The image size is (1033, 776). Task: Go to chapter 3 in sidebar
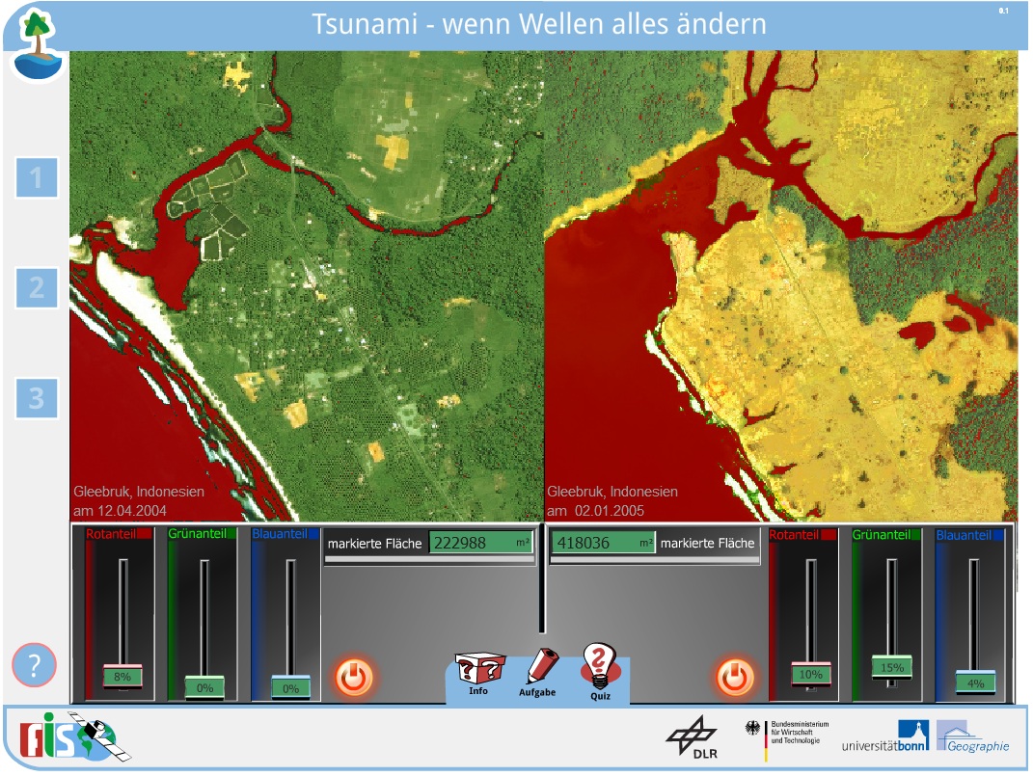click(x=37, y=397)
